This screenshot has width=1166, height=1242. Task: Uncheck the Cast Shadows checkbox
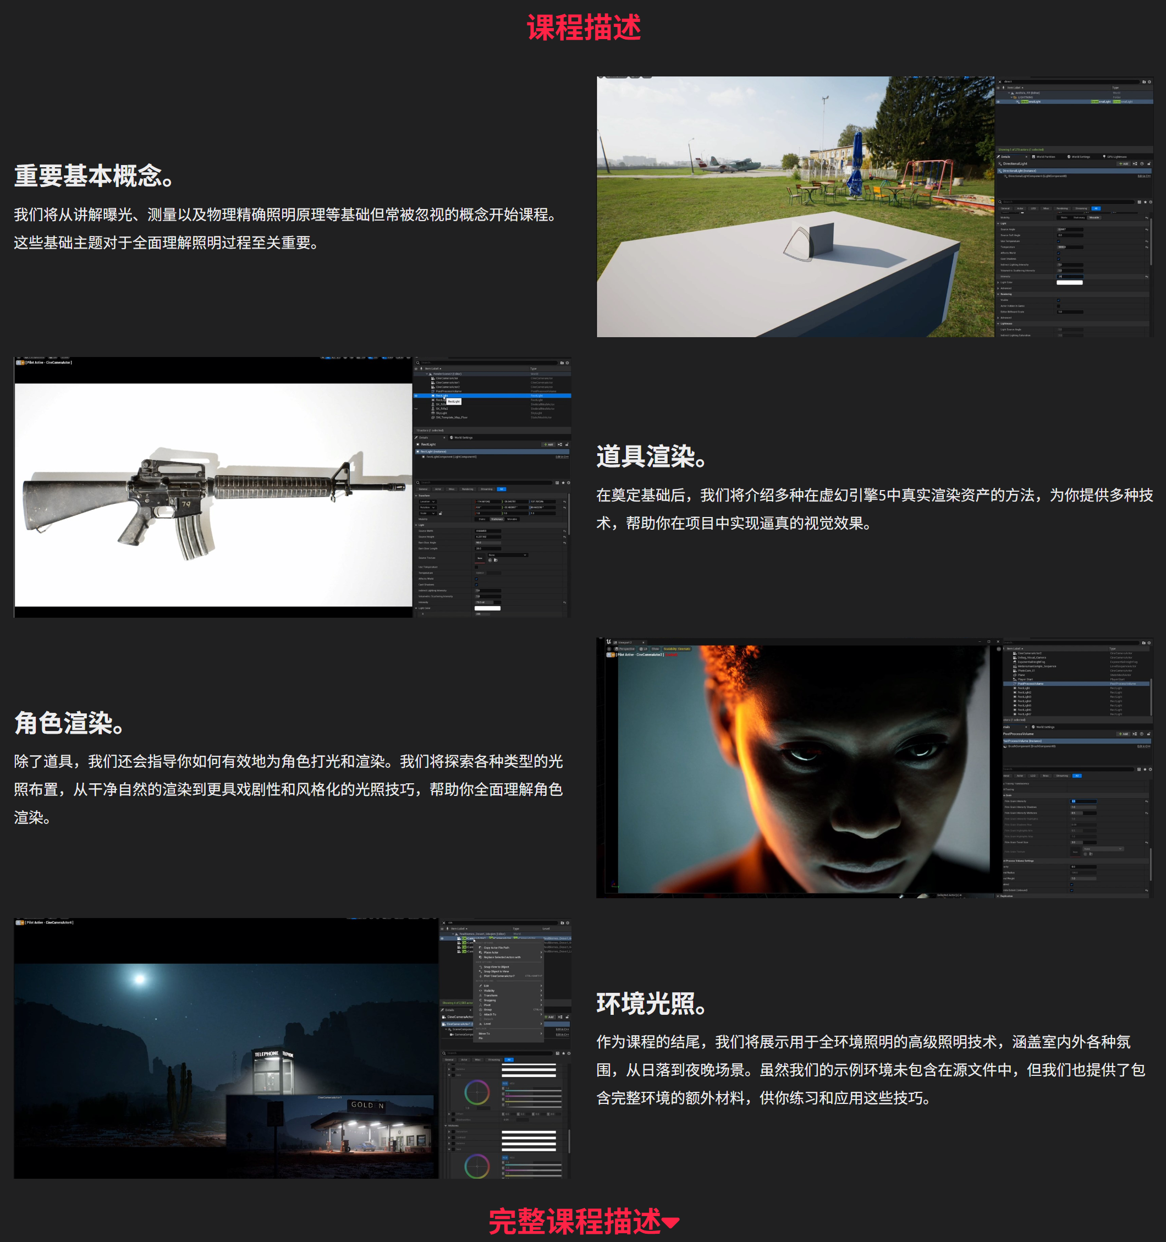pos(476,585)
